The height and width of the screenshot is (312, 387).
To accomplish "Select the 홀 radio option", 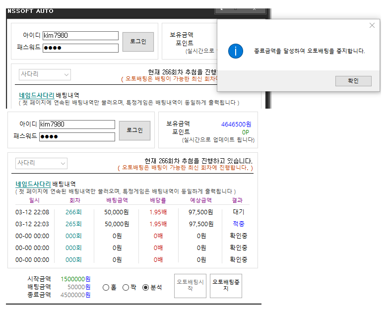I will pyautogui.click(x=106, y=288).
